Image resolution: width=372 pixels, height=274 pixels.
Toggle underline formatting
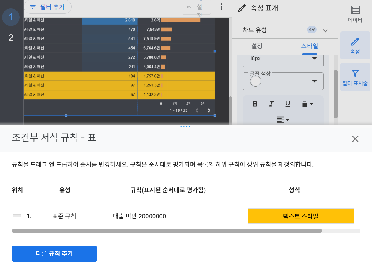(x=288, y=104)
